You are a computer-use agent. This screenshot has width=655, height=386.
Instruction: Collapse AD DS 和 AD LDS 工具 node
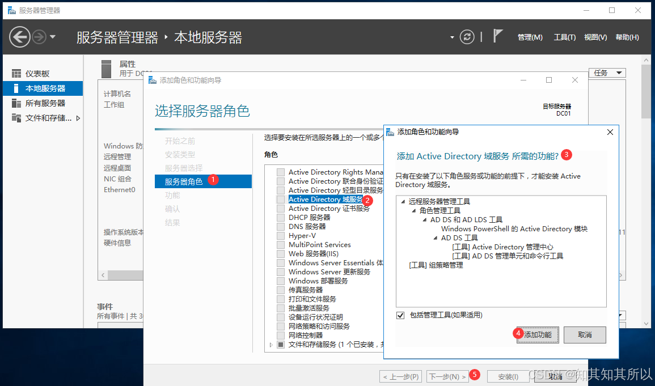[425, 220]
